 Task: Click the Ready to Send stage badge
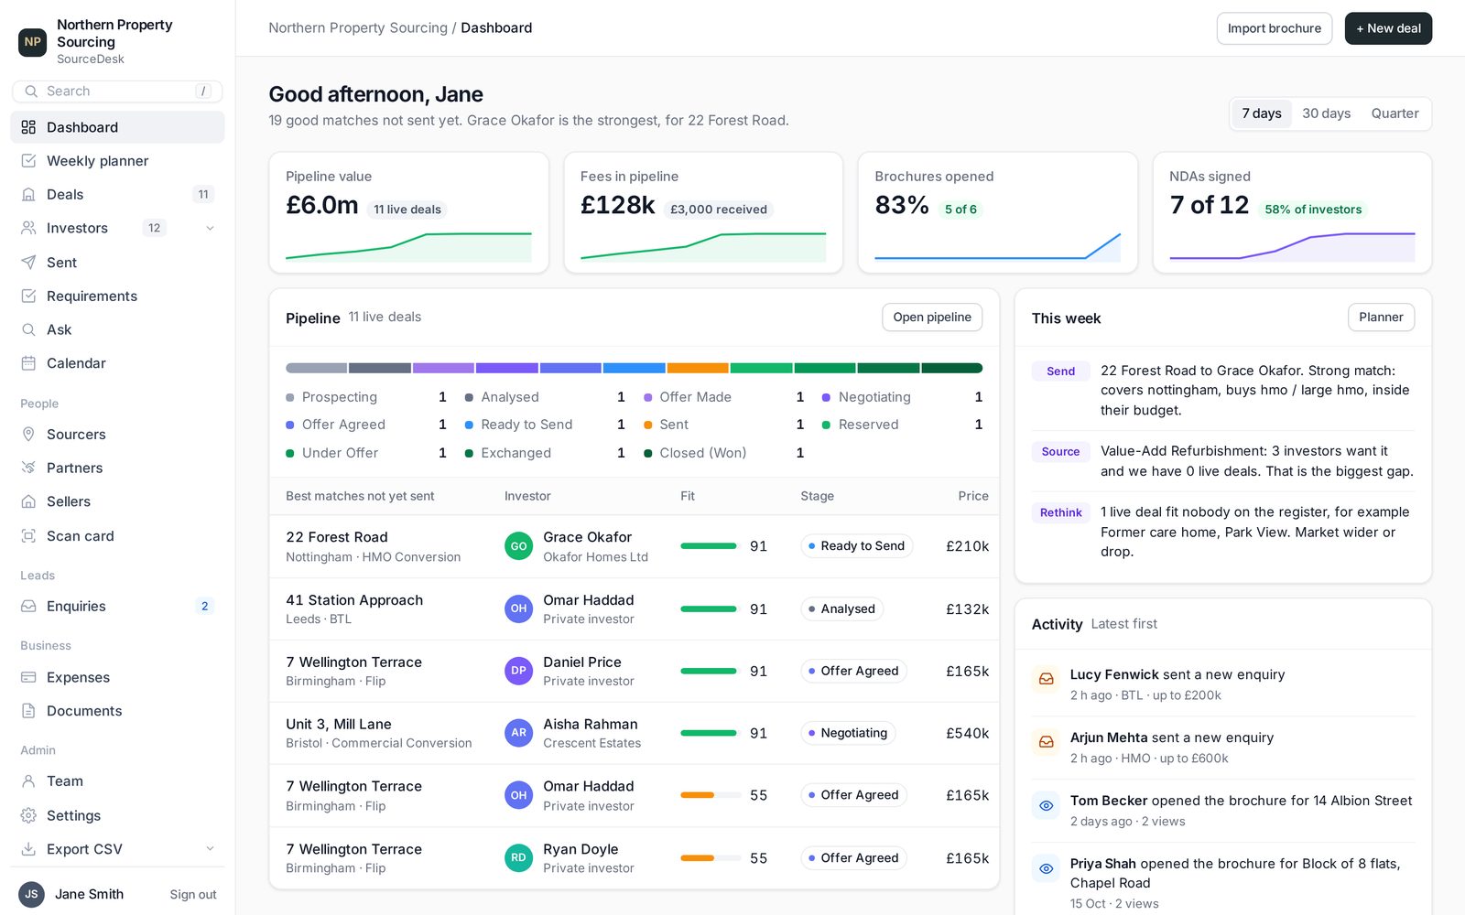pyautogui.click(x=857, y=546)
